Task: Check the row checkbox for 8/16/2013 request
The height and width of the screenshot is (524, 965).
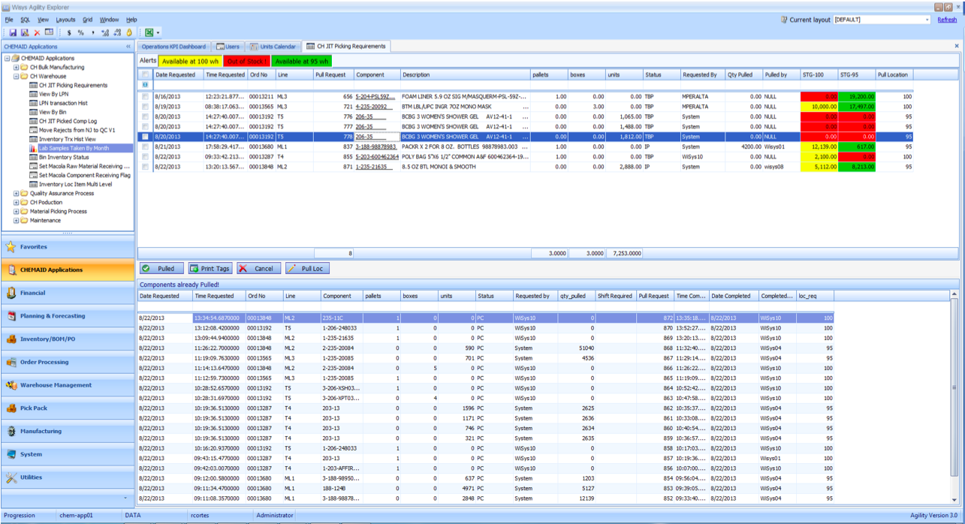Action: (x=145, y=97)
